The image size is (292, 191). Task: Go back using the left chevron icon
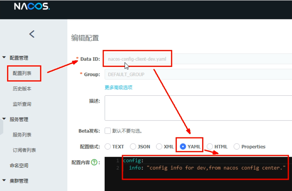click(x=32, y=34)
